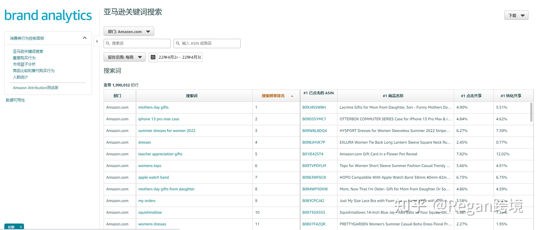Screen dimensions: 537x230
Task: Open the department Amazon.com dropdown
Action: [x=129, y=32]
